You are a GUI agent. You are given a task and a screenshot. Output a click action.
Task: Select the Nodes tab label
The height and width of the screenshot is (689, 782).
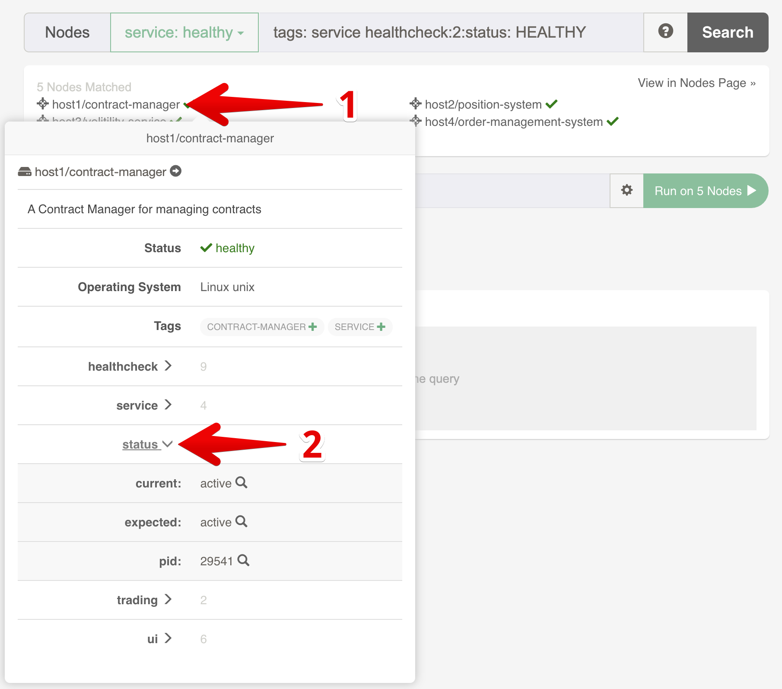coord(67,32)
